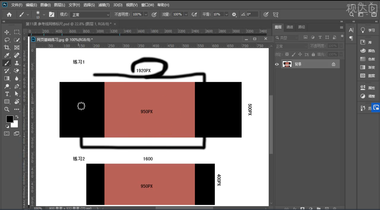
Task: Open the 图像(I) menu
Action: coord(46,5)
